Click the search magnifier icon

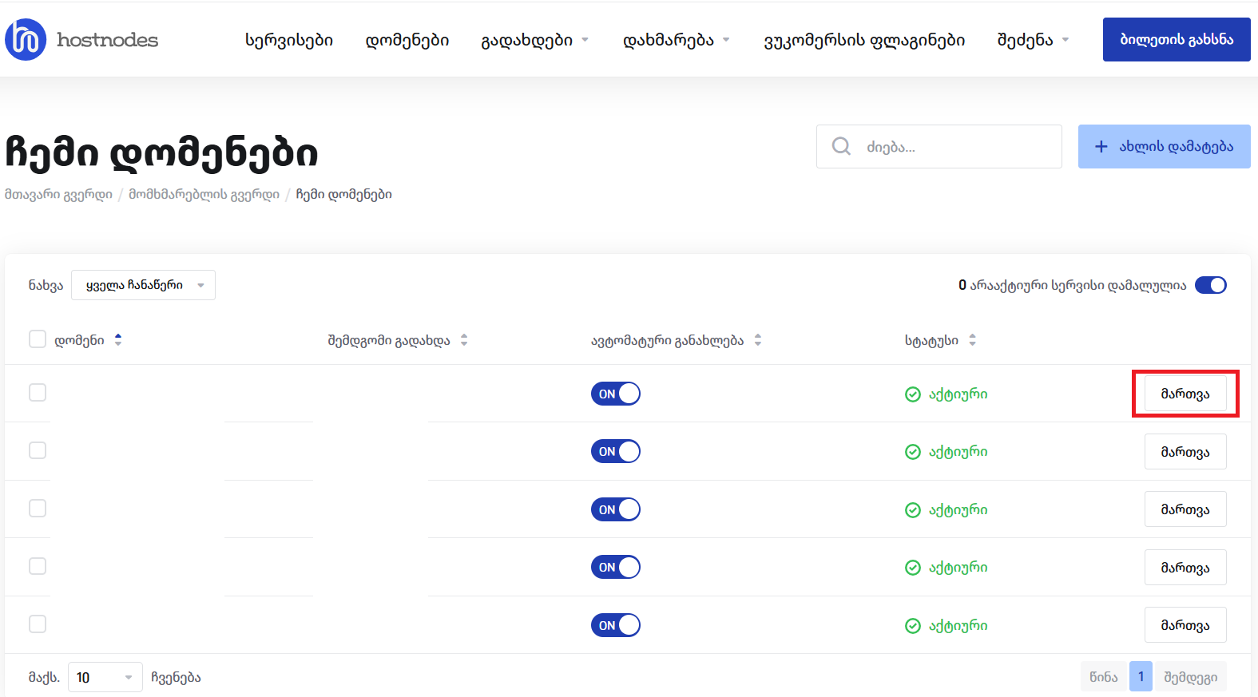841,146
